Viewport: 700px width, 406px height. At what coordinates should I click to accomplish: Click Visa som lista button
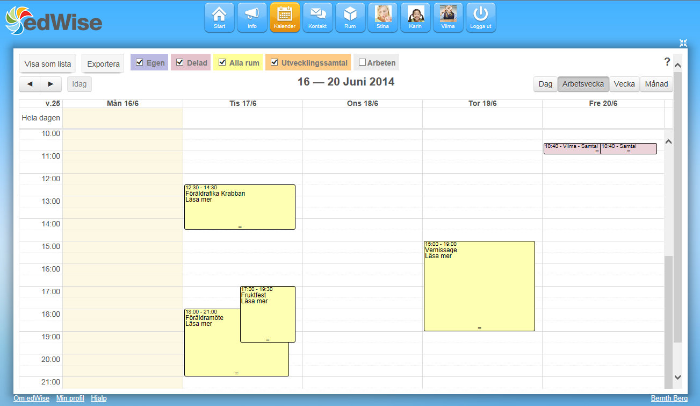[x=48, y=63]
